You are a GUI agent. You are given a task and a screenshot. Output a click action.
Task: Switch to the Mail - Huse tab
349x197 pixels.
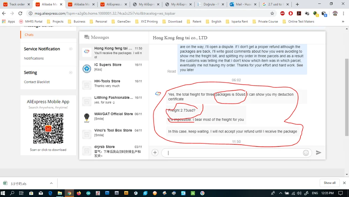point(243,4)
